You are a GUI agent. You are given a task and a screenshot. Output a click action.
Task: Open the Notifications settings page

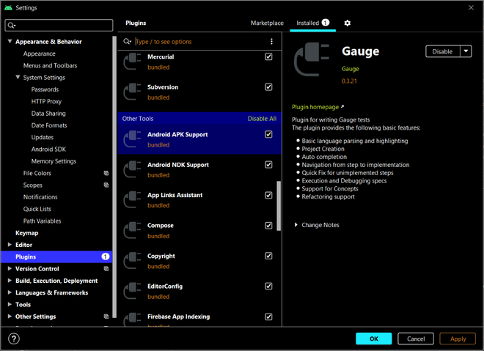point(40,197)
